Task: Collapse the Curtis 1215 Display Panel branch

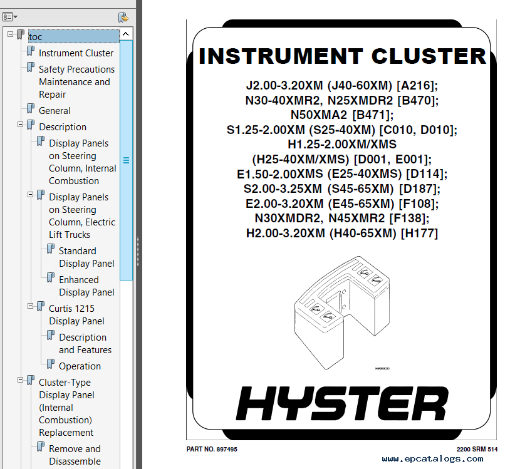Action: pyautogui.click(x=31, y=306)
